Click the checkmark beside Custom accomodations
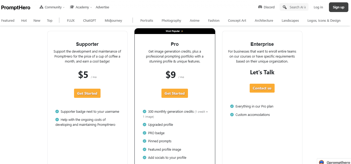 (x=232, y=115)
